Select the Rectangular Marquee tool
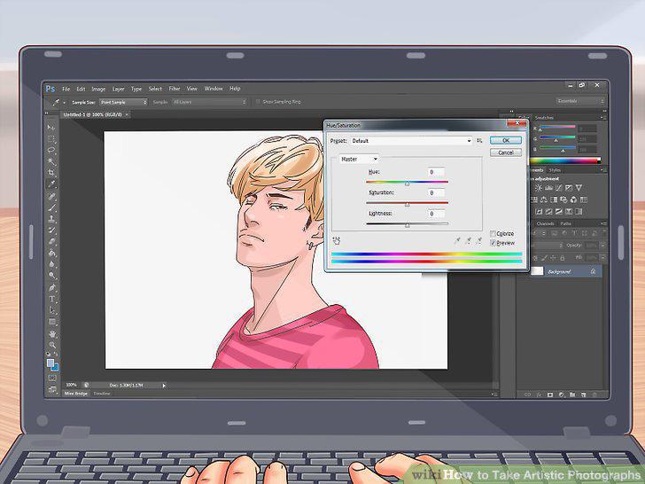 [x=51, y=138]
